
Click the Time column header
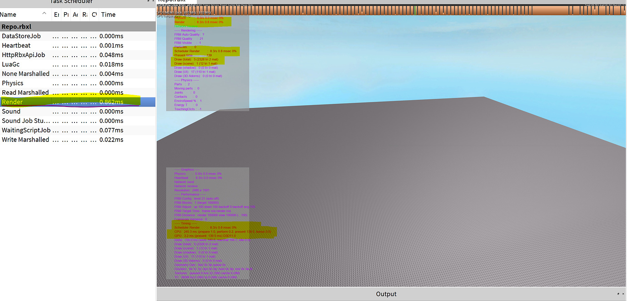click(x=108, y=15)
